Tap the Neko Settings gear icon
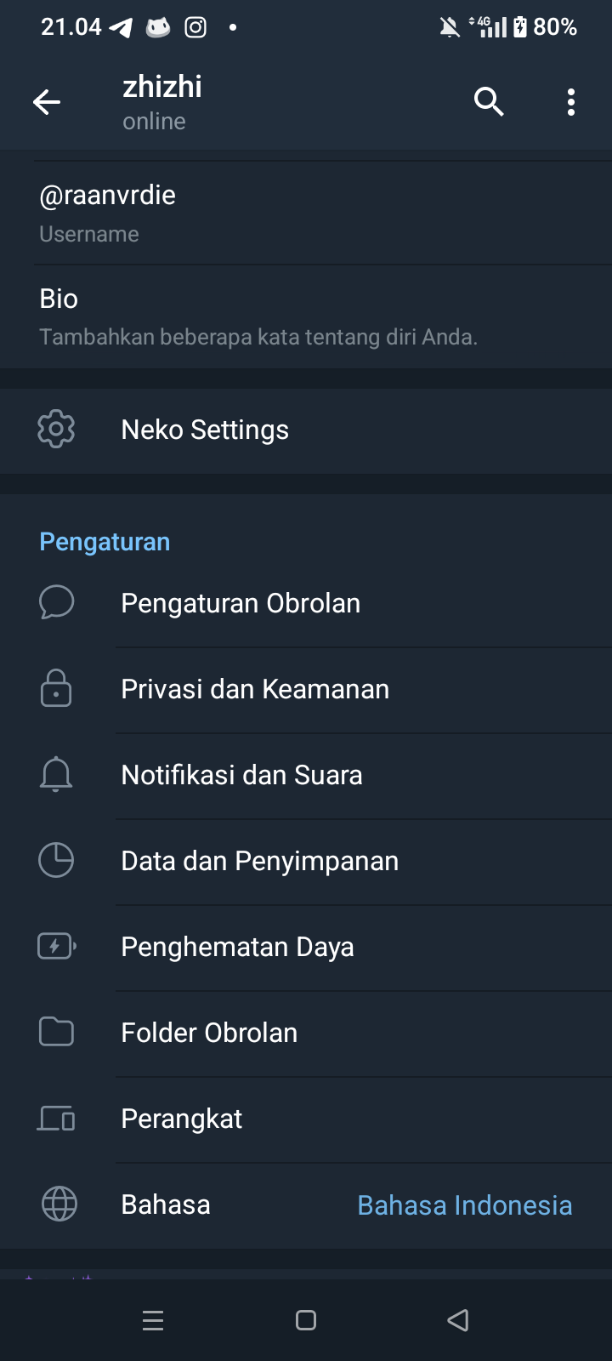The image size is (612, 1361). [x=56, y=430]
